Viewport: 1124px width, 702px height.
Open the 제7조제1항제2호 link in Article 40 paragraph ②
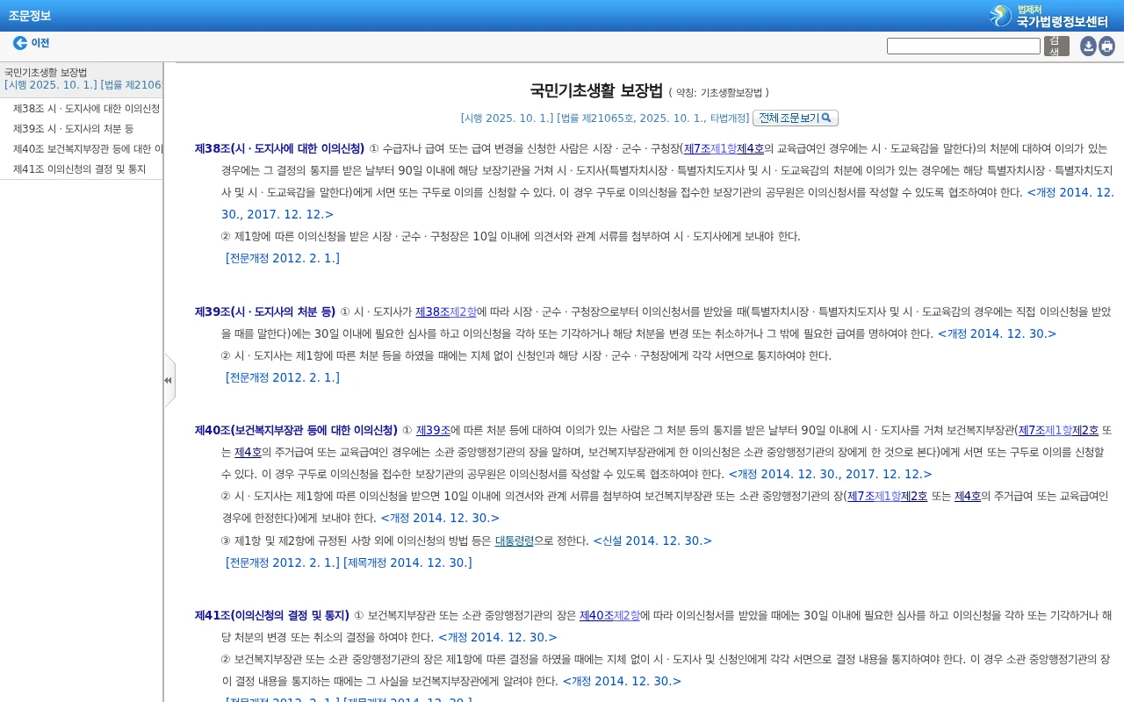[x=887, y=496]
